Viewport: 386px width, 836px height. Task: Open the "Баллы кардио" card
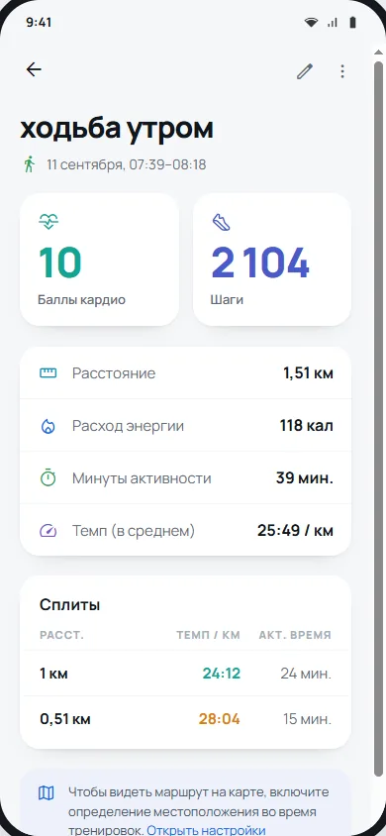[x=100, y=260]
